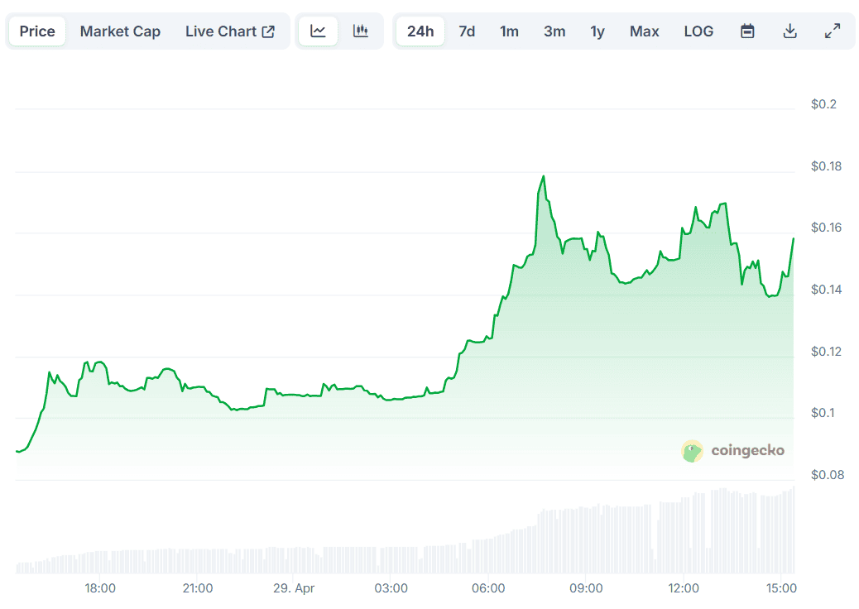View the 1y price history
Viewport: 859px width, 609px height.
point(597,31)
